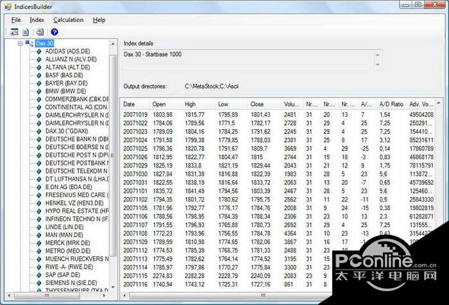Sort the table by the Low column header
449x305 pixels.
(232, 104)
